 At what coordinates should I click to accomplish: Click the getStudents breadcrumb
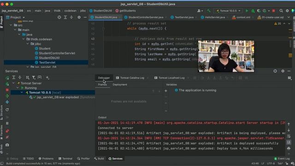click(125, 11)
